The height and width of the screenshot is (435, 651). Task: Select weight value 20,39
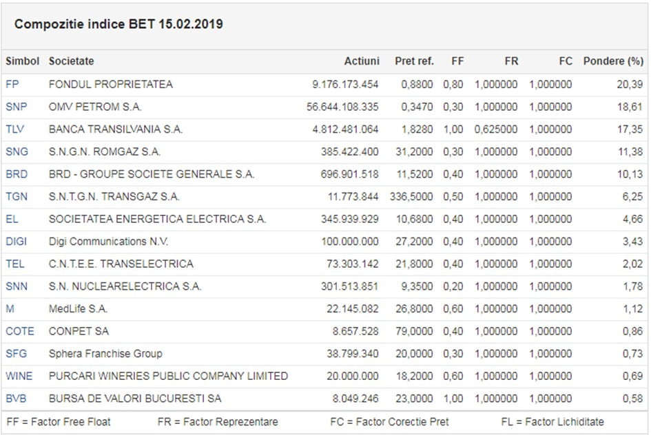click(630, 85)
